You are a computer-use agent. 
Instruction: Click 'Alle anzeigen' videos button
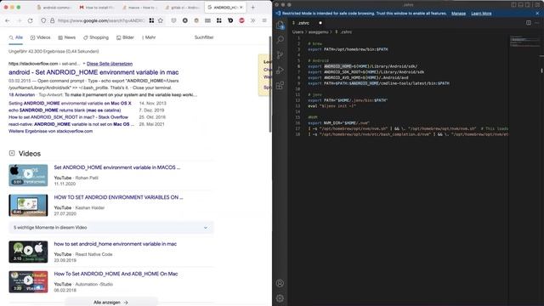pos(111,303)
